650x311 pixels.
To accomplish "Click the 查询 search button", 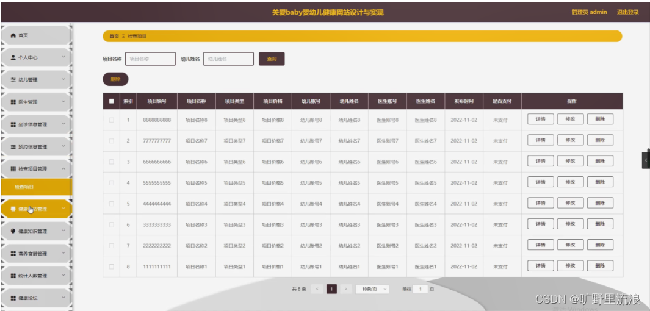I will click(x=272, y=59).
